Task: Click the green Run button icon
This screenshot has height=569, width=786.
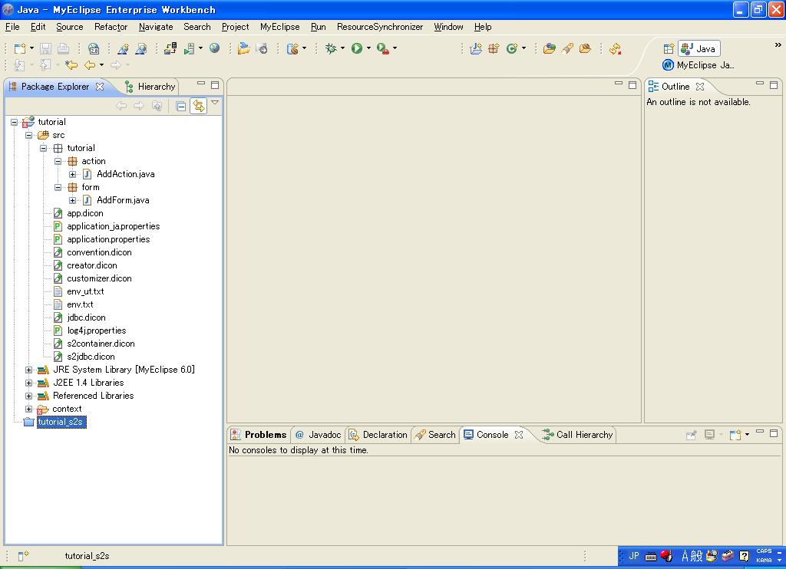Action: [x=357, y=48]
